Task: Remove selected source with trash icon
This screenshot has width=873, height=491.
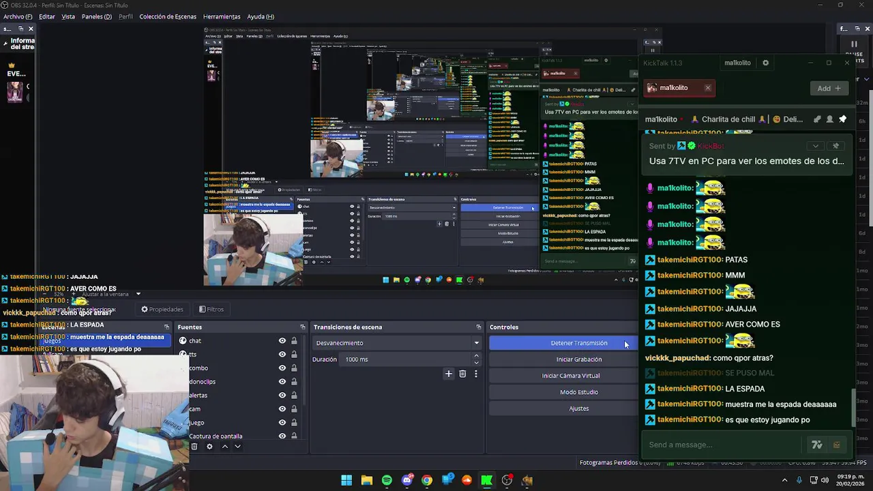Action: click(x=194, y=447)
